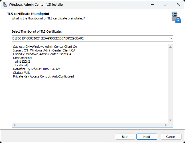Click the 'TLS certificate thumbprint' heading
Viewport: 185px width, 143px height.
[28, 14]
